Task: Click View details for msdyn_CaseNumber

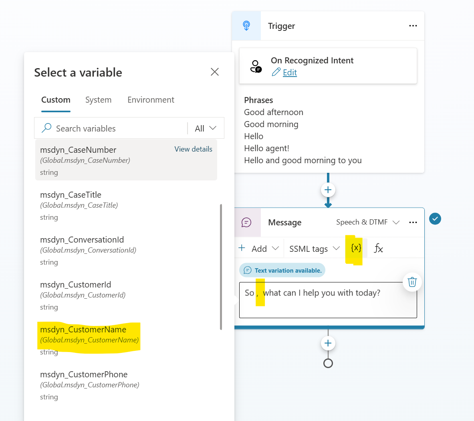Action: tap(193, 149)
